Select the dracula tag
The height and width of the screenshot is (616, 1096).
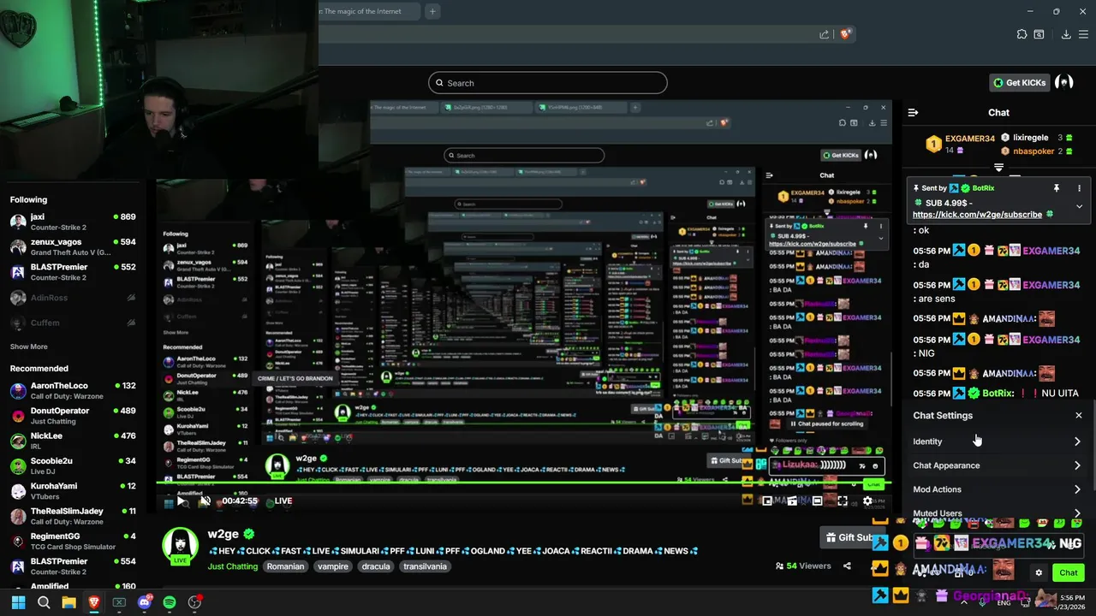(x=376, y=566)
